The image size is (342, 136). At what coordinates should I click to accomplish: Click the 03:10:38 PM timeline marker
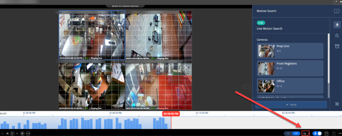[171, 114]
